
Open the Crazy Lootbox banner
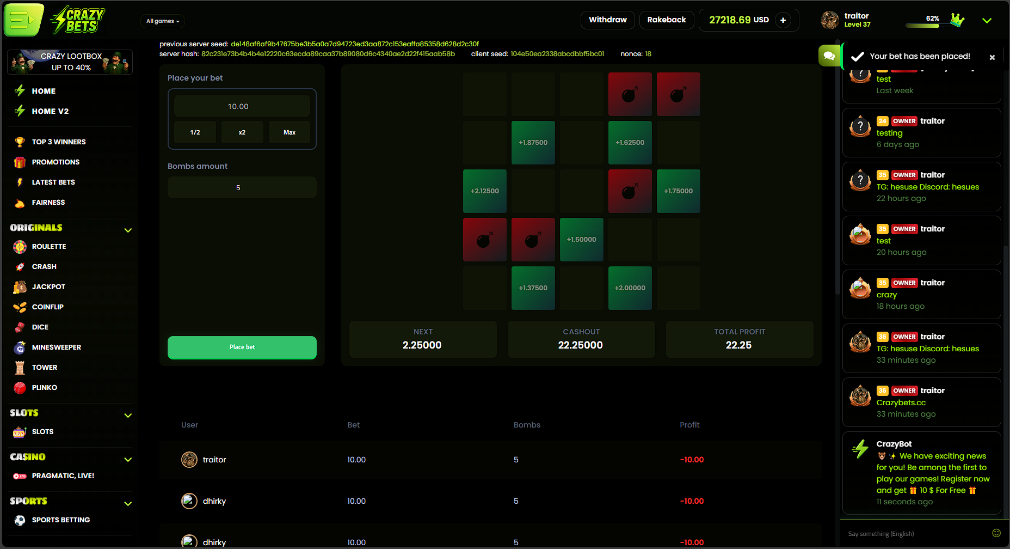coord(70,62)
